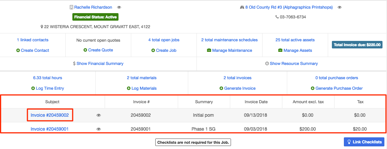Click Tax column header

click(x=360, y=102)
